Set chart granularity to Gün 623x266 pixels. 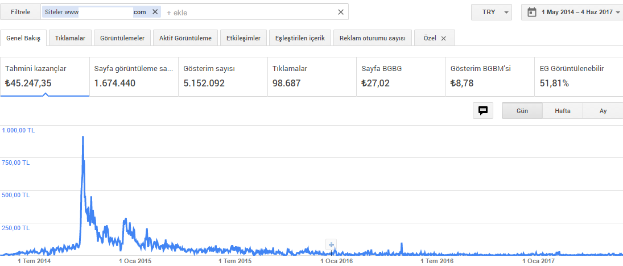point(522,111)
